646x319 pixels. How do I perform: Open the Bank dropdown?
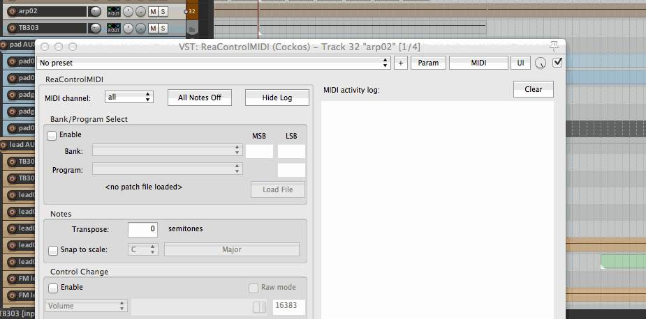pos(168,150)
